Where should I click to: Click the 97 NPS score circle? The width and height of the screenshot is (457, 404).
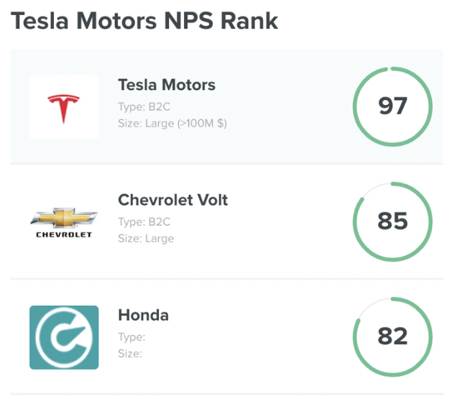pyautogui.click(x=392, y=106)
